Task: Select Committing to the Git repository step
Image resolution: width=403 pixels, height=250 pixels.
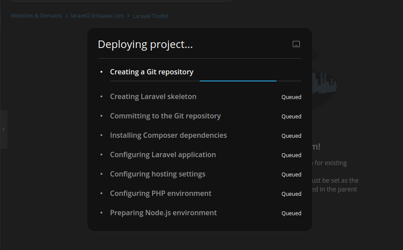Action: [165, 116]
